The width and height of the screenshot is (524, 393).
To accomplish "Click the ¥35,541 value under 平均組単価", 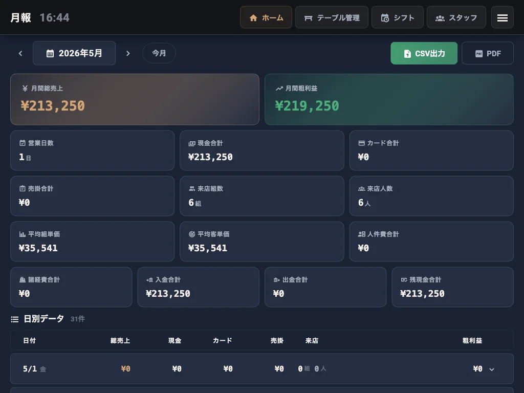I will (38, 248).
